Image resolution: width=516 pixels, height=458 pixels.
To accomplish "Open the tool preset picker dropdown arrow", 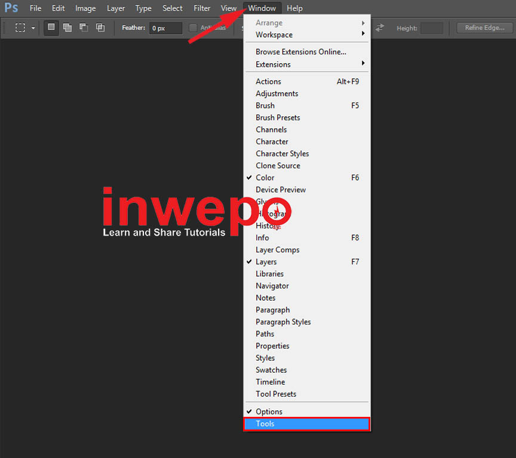I will (x=33, y=28).
